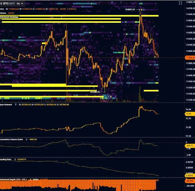Open the Orderbook Depth settings icon
Image resolution: width=195 pixels, height=191 pixels.
coord(31,179)
